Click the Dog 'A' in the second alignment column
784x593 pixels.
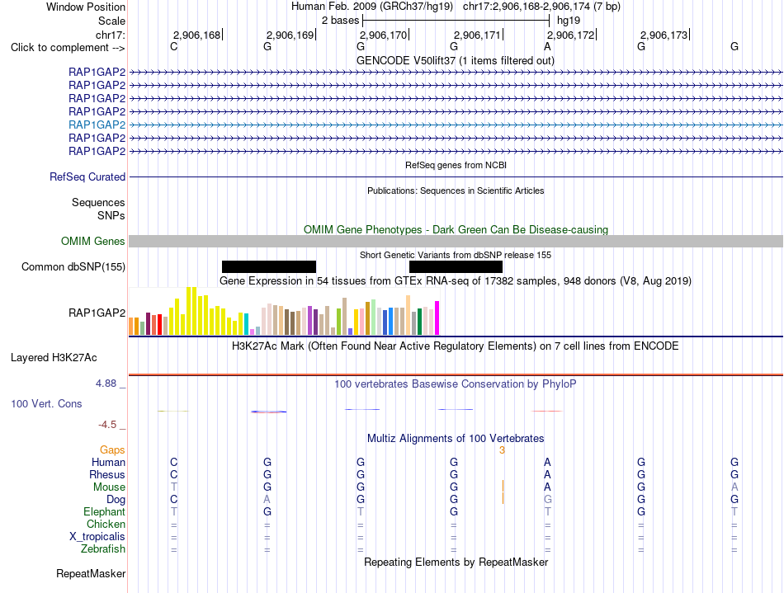point(267,500)
